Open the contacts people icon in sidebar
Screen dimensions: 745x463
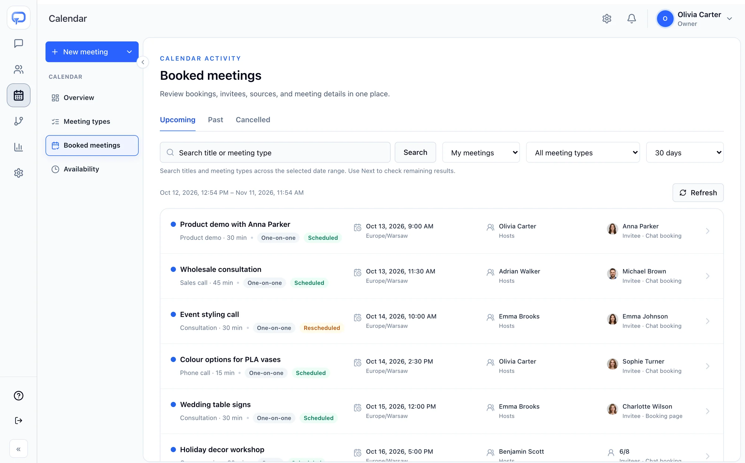pyautogui.click(x=19, y=69)
